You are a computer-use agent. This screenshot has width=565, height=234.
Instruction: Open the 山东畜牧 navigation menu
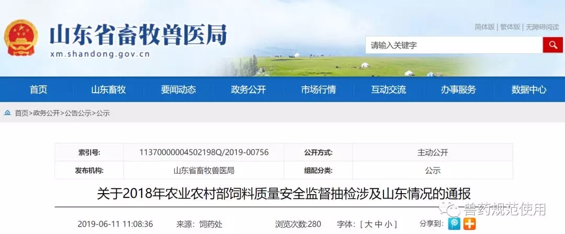[108, 90]
